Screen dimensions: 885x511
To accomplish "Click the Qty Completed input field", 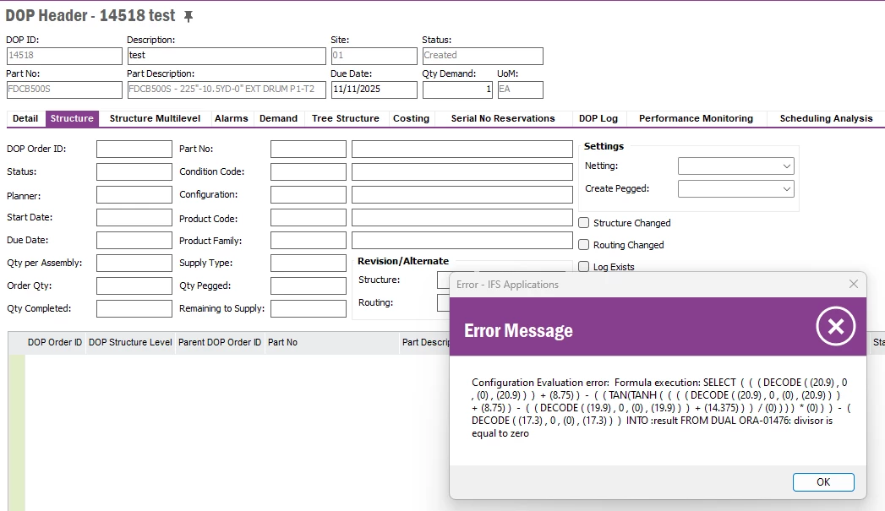I will tap(134, 308).
